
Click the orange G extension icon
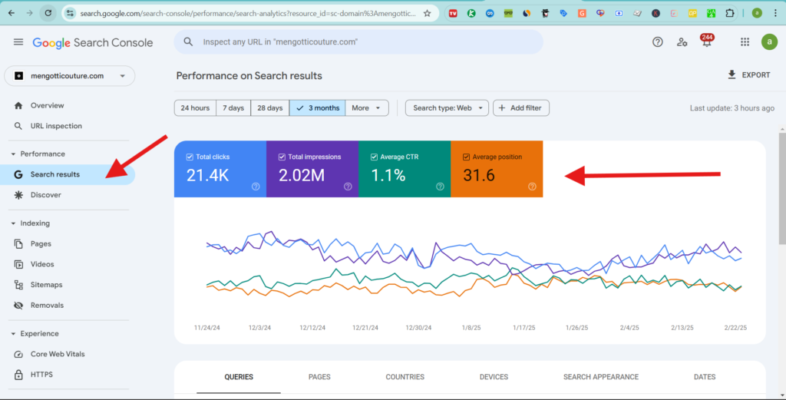click(582, 14)
